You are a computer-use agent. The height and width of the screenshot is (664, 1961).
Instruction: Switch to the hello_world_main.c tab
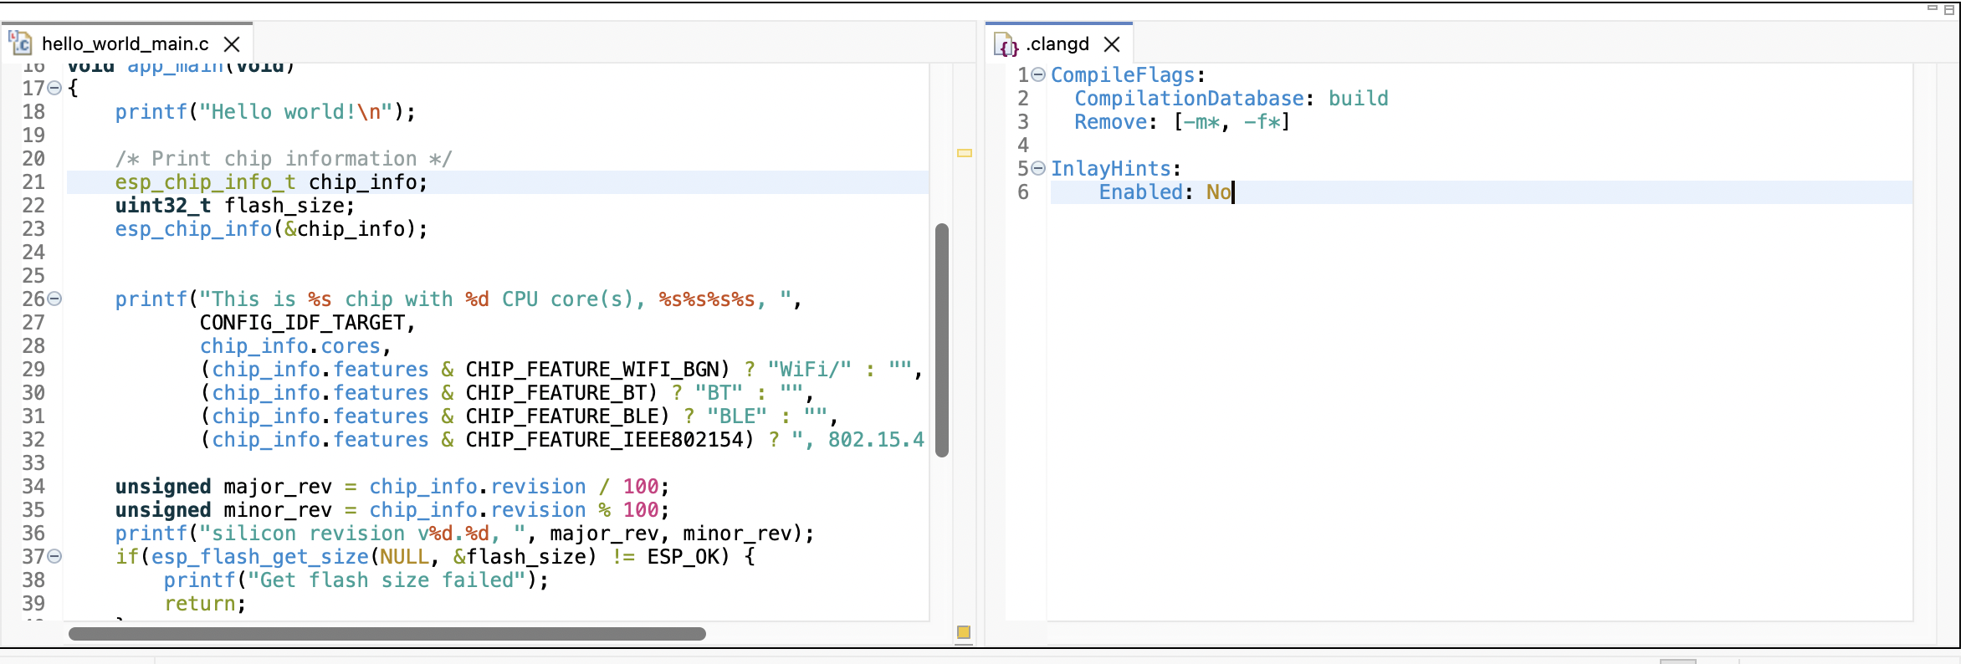[125, 43]
